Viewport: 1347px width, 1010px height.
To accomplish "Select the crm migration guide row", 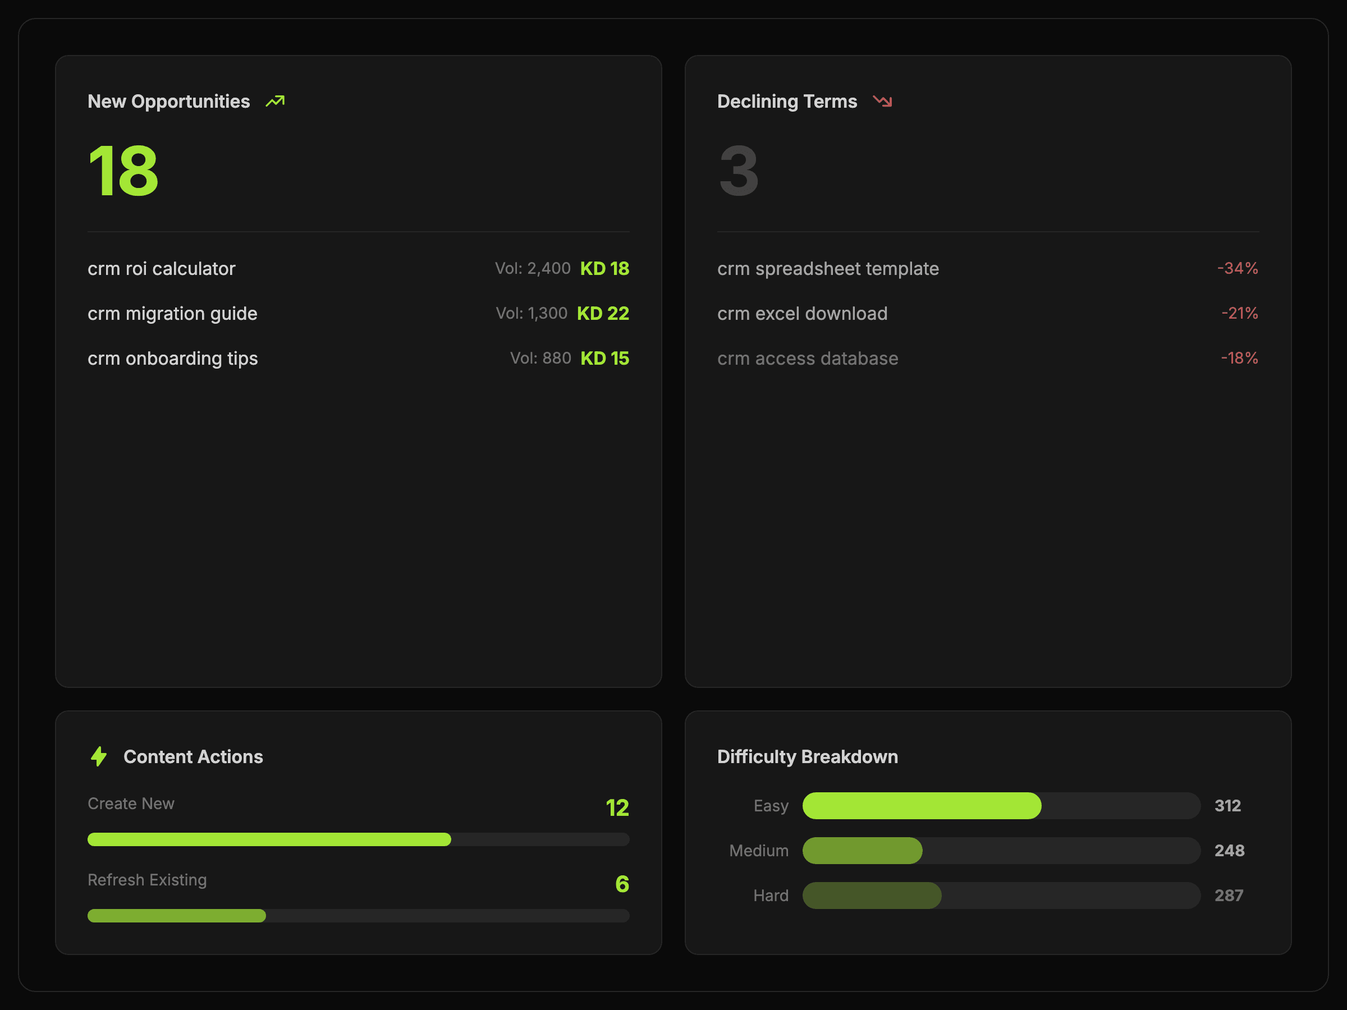I will pyautogui.click(x=172, y=314).
